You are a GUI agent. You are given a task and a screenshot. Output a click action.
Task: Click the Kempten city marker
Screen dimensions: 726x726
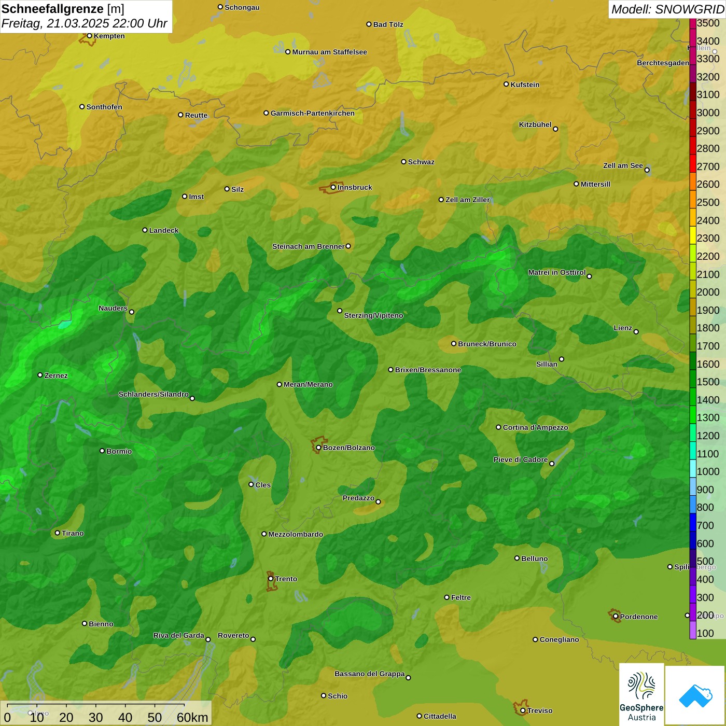89,36
